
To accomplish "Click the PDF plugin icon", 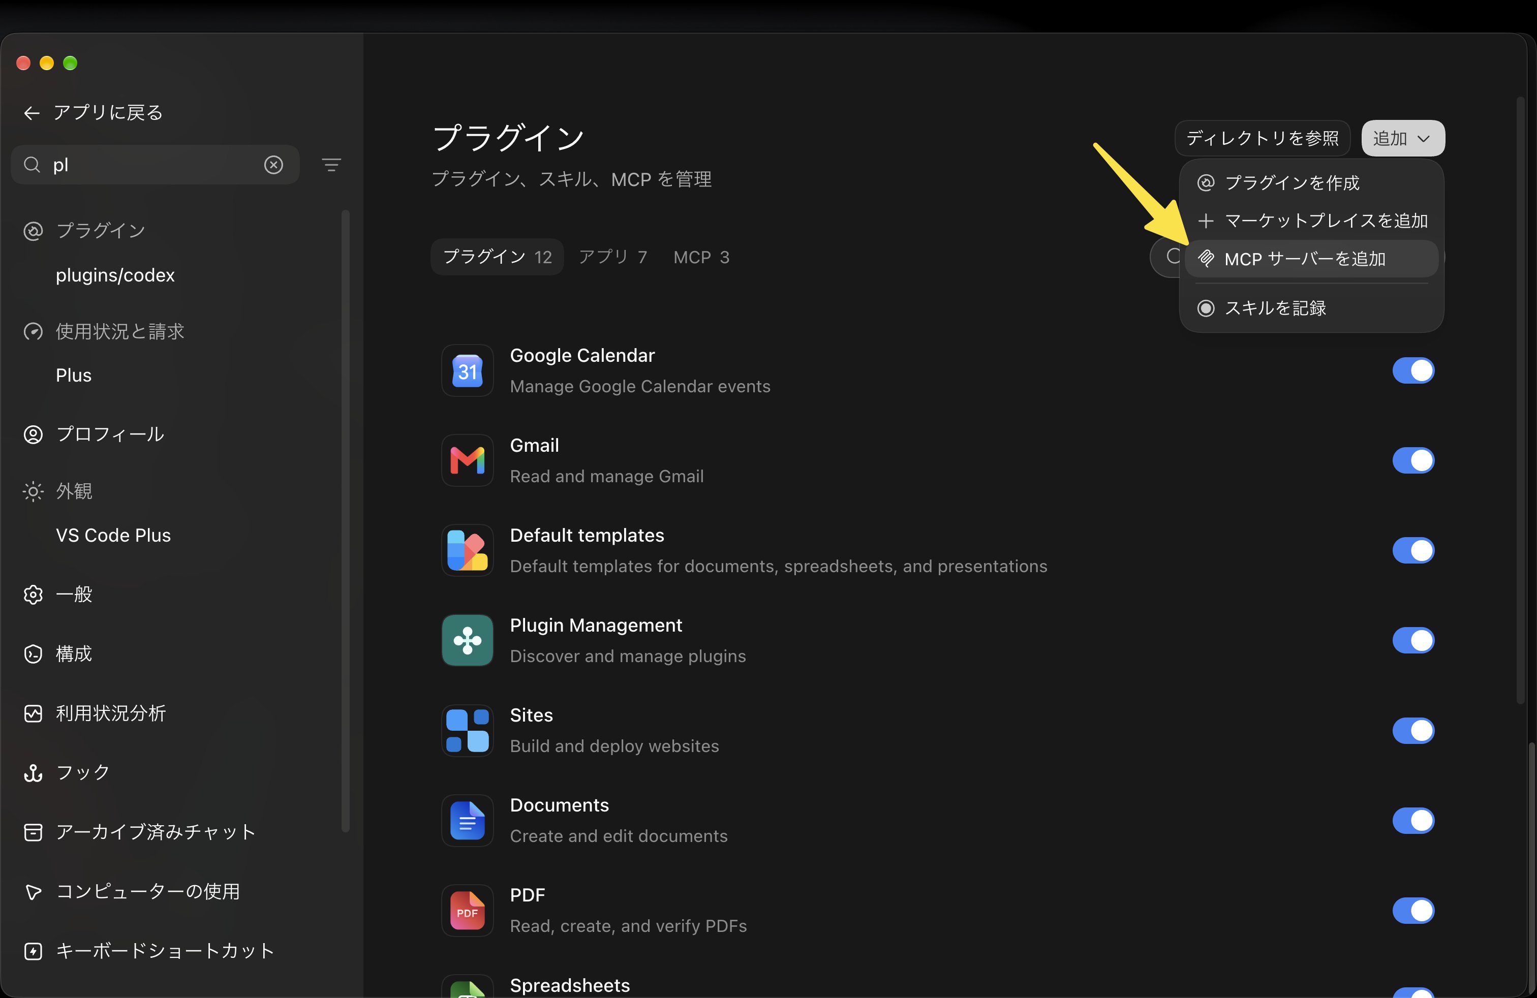I will pyautogui.click(x=467, y=910).
